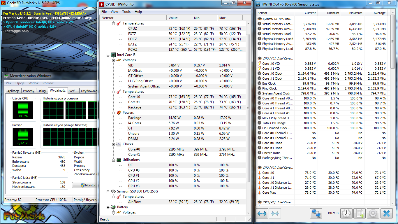This screenshot has width=398, height=224.
Task: Switch to the Usługi tab
Action: click(x=42, y=91)
